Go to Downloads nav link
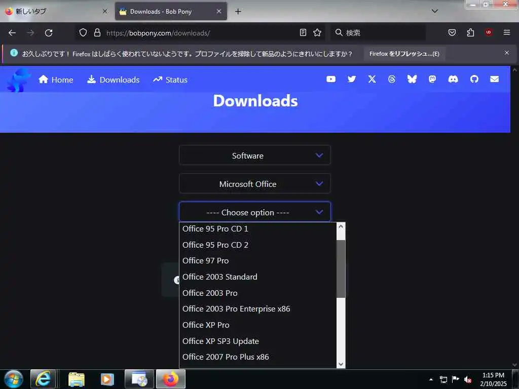Image resolution: width=519 pixels, height=389 pixels. (113, 80)
